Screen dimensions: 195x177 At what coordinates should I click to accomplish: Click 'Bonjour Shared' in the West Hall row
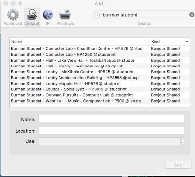(165, 101)
